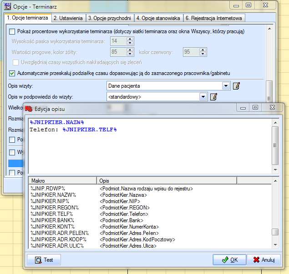Increase kolor czerwony threshold value

pyautogui.click(x=203, y=50)
